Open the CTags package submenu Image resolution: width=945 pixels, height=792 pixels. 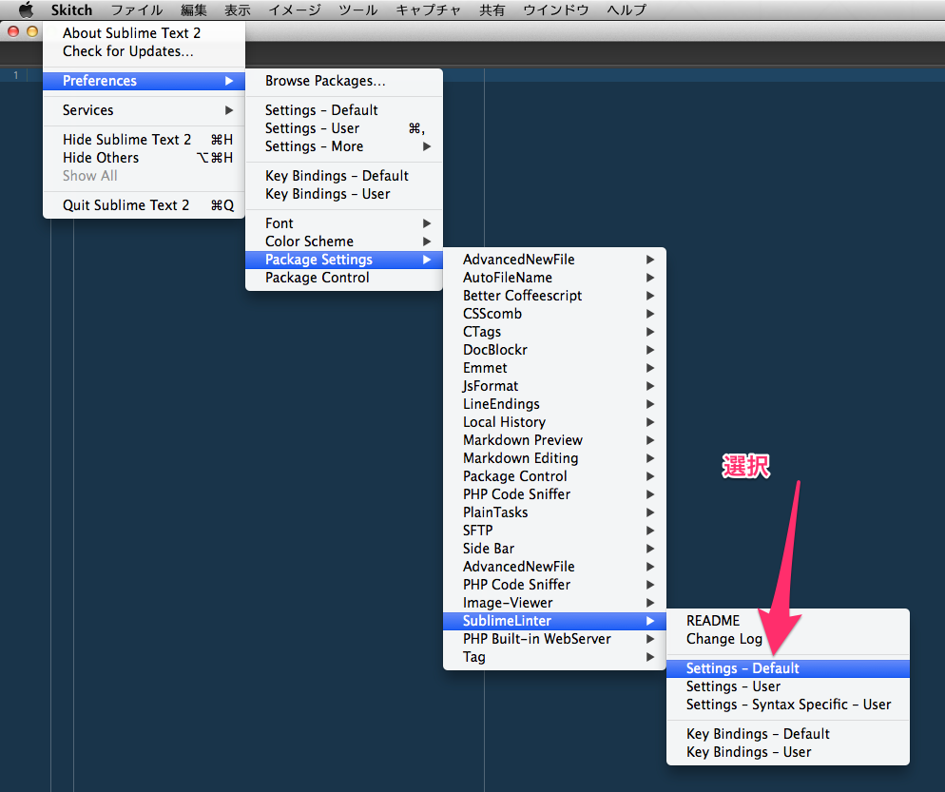tap(554, 332)
